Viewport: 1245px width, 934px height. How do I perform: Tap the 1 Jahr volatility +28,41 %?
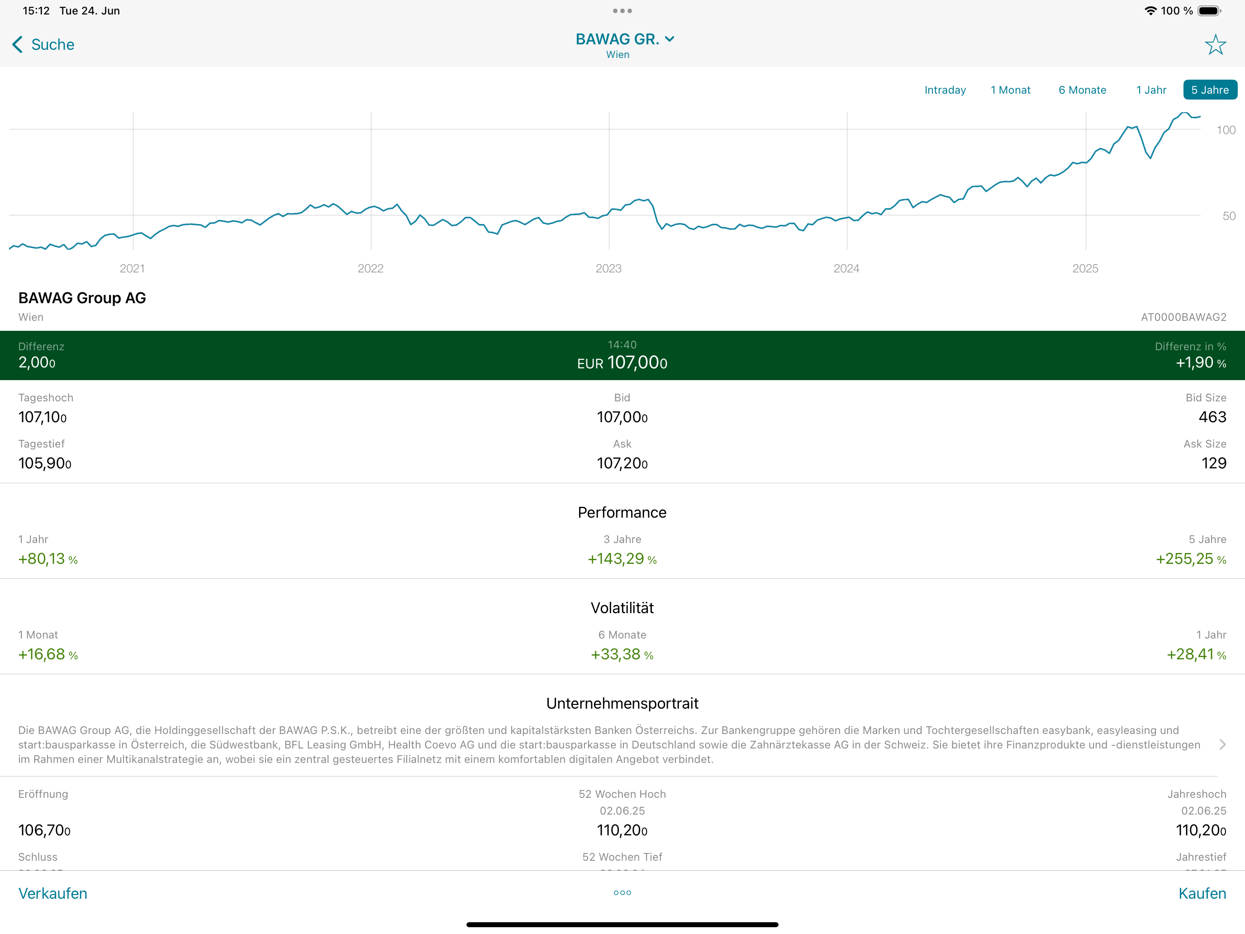tap(1196, 654)
